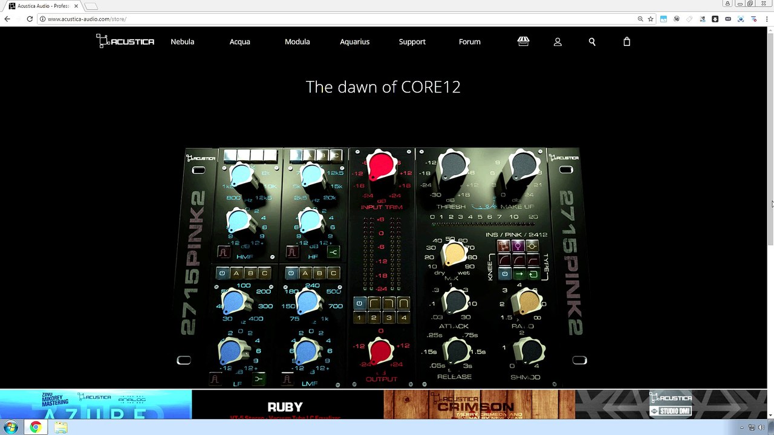Image resolution: width=774 pixels, height=435 pixels.
Task: Open the SB extension icon
Action: click(676, 19)
